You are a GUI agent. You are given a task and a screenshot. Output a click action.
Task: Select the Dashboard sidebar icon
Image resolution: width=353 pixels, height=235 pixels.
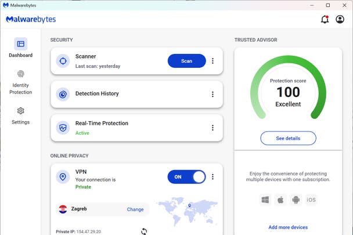click(21, 44)
